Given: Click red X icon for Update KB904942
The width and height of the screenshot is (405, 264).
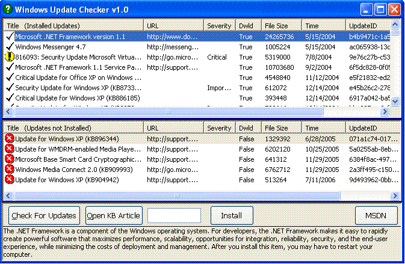Looking at the screenshot, I should coord(10,180).
